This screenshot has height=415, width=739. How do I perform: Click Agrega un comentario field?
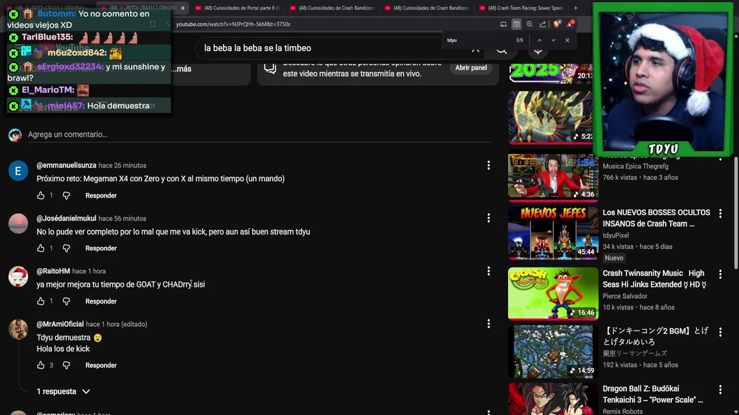click(259, 134)
